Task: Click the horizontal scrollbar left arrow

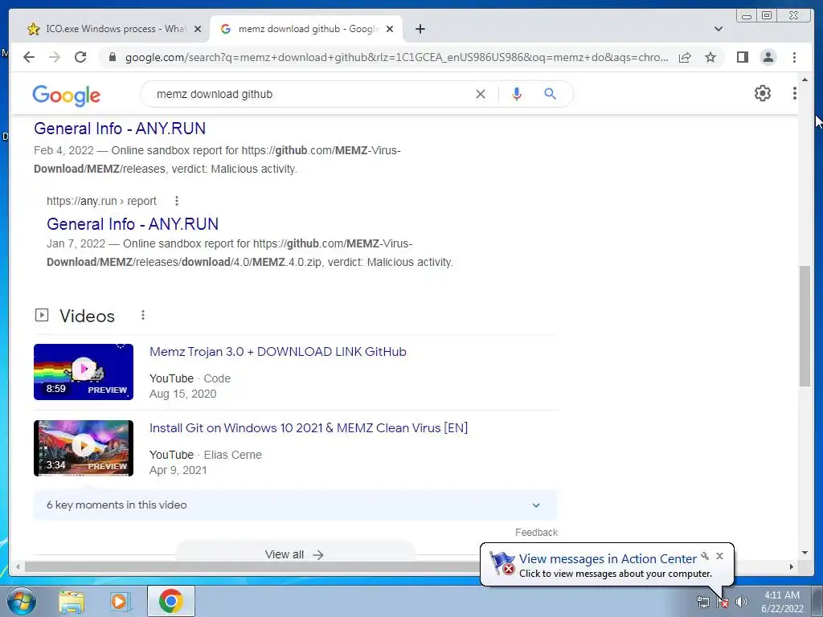Action: (18, 566)
